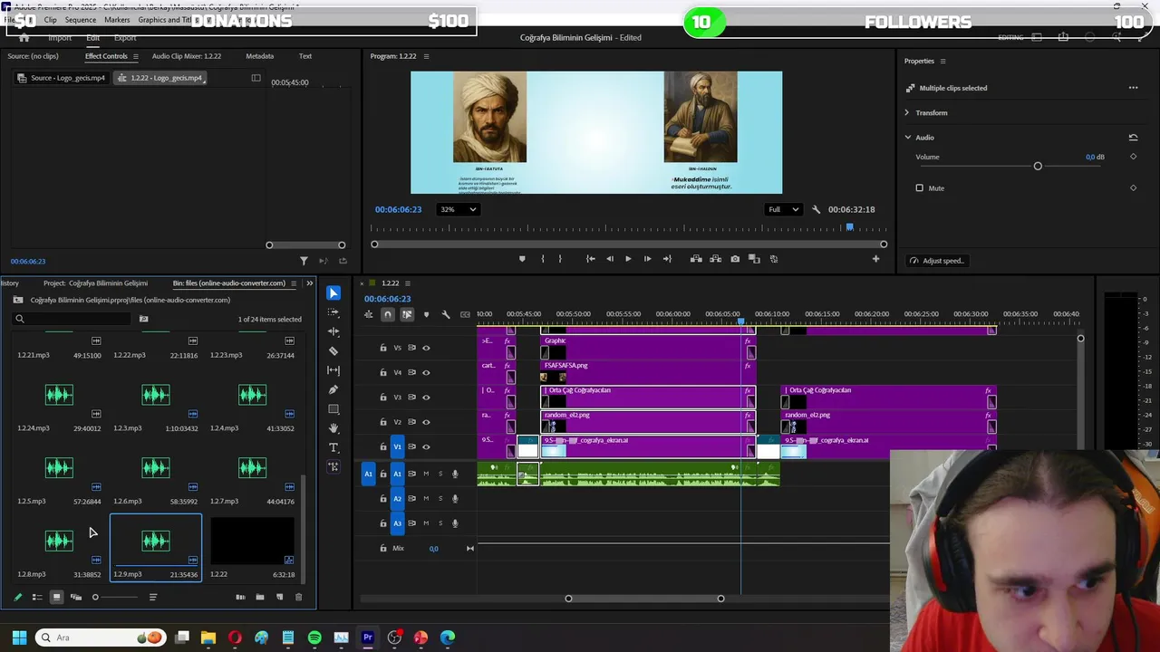Pick the Ripple Edit tool
1160x652 pixels.
point(333,331)
